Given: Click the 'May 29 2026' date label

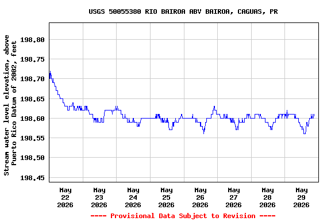Looking at the screenshot, I should click(301, 197).
